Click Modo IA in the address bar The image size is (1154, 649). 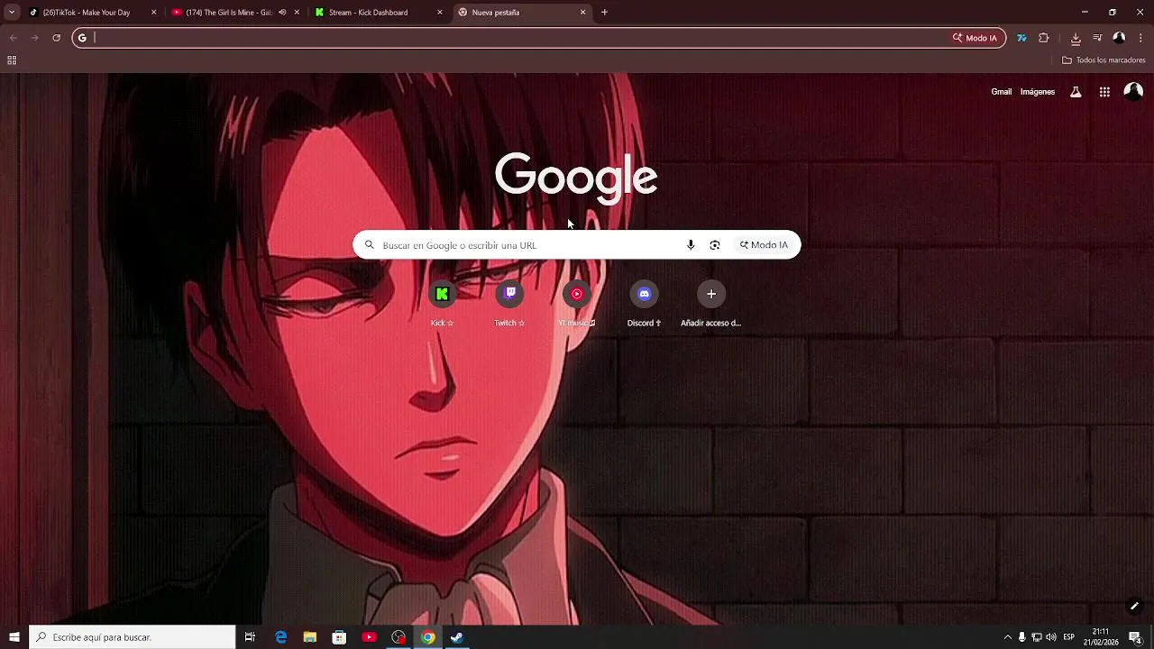[x=975, y=38]
